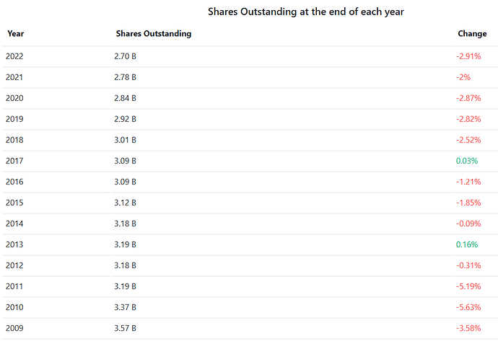Click the Change column header
Screen dimensions: 498x341
(472, 34)
